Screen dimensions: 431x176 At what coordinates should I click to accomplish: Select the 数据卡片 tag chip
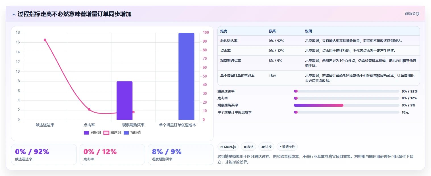287,147
